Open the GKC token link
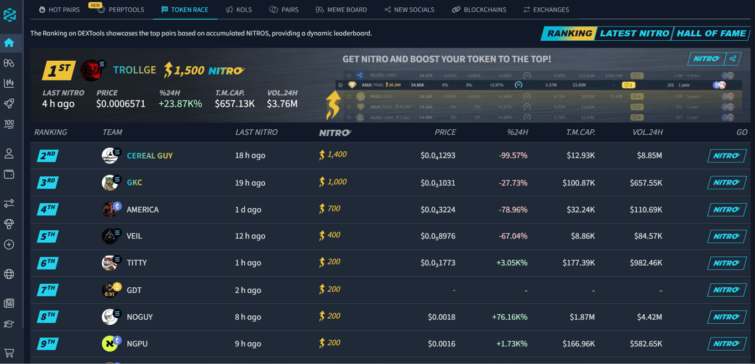Image resolution: width=755 pixels, height=364 pixels. tap(134, 182)
